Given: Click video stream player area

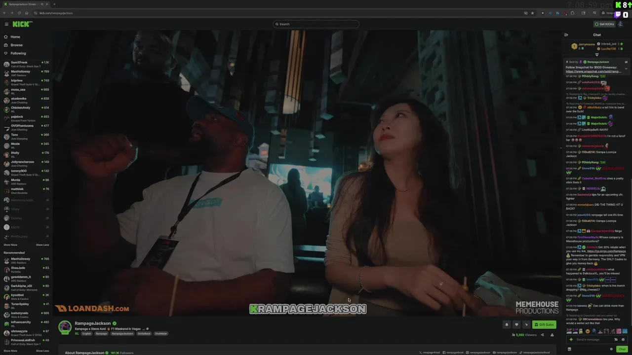Looking at the screenshot, I should [307, 173].
